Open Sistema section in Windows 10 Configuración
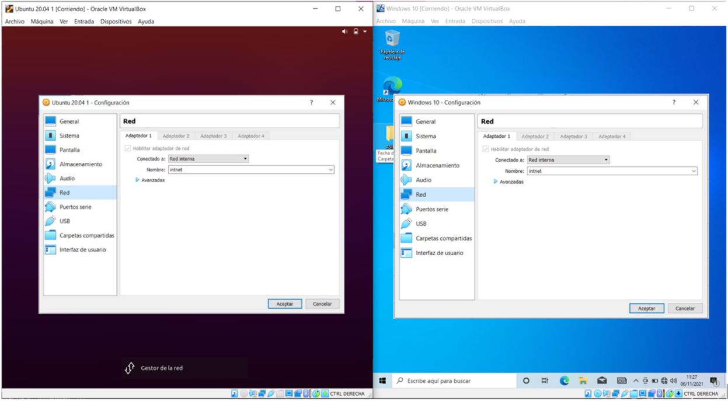Image resolution: width=728 pixels, height=401 pixels. (437, 136)
